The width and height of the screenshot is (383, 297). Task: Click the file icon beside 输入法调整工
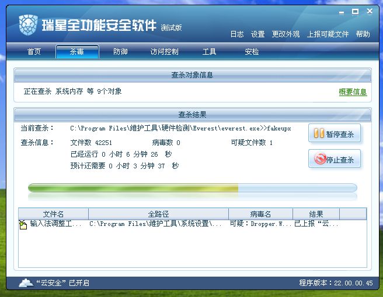[23, 224]
